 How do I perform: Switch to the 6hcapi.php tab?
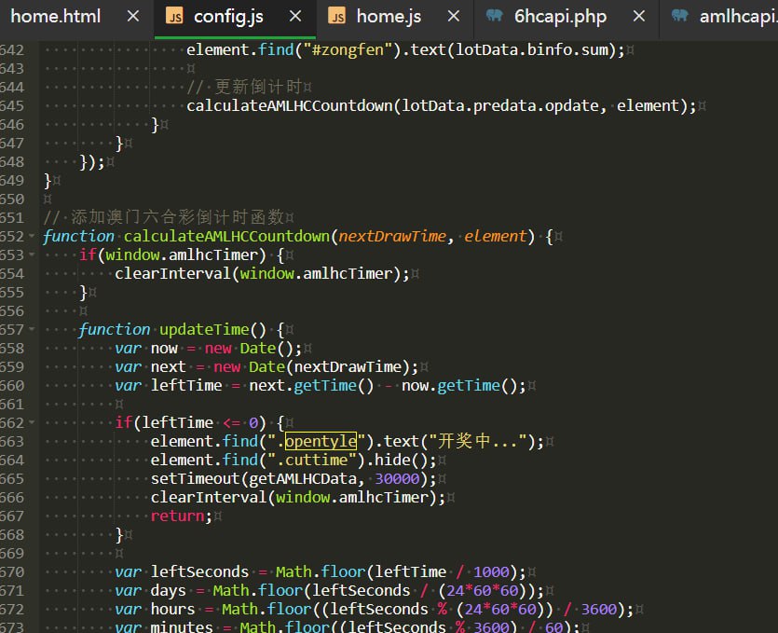[560, 17]
